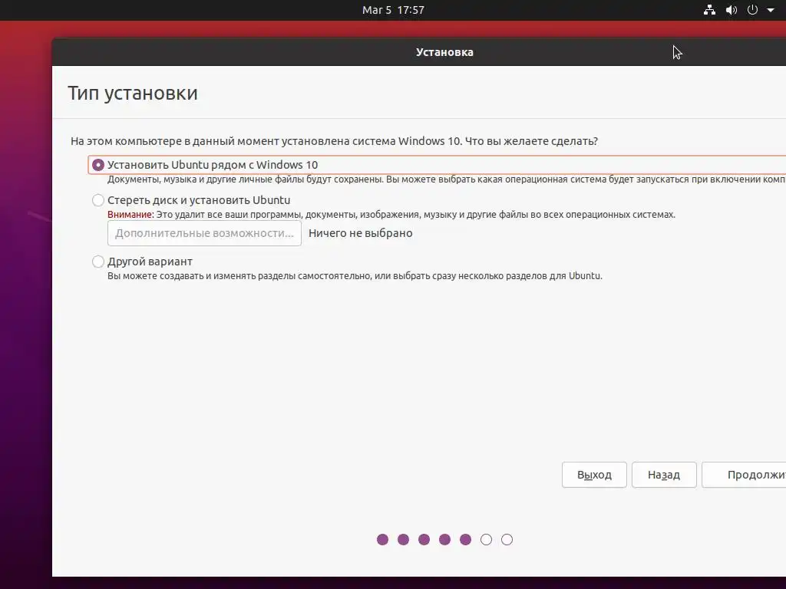Click the Ничего не выбрано label
The image size is (786, 589).
(361, 233)
